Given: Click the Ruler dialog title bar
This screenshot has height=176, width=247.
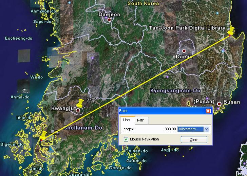Looking at the screenshot, I should [166, 111].
